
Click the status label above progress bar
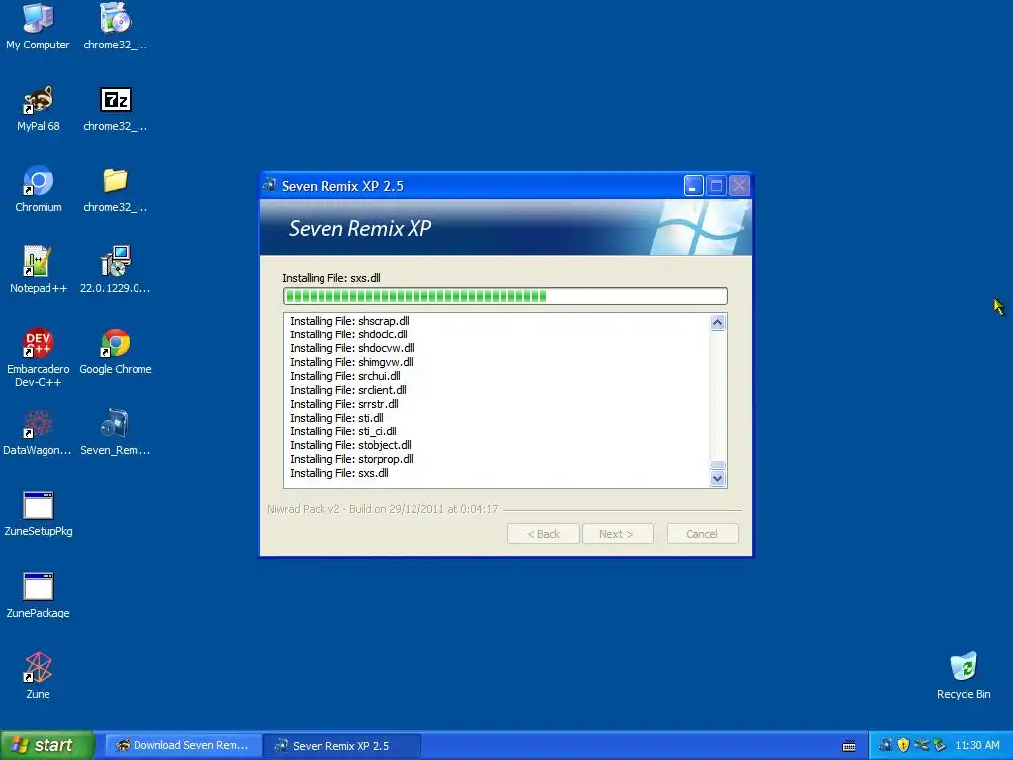[331, 278]
